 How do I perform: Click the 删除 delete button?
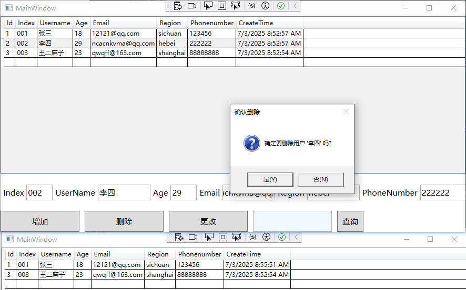tap(124, 221)
